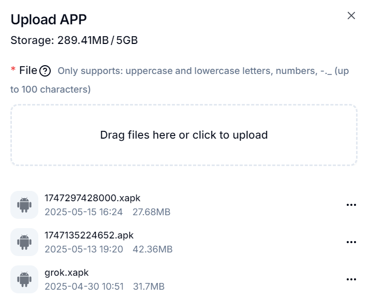Viewport: 370px width, 299px height.
Task: Open more options for 1747135224652.apk
Action: point(351,242)
